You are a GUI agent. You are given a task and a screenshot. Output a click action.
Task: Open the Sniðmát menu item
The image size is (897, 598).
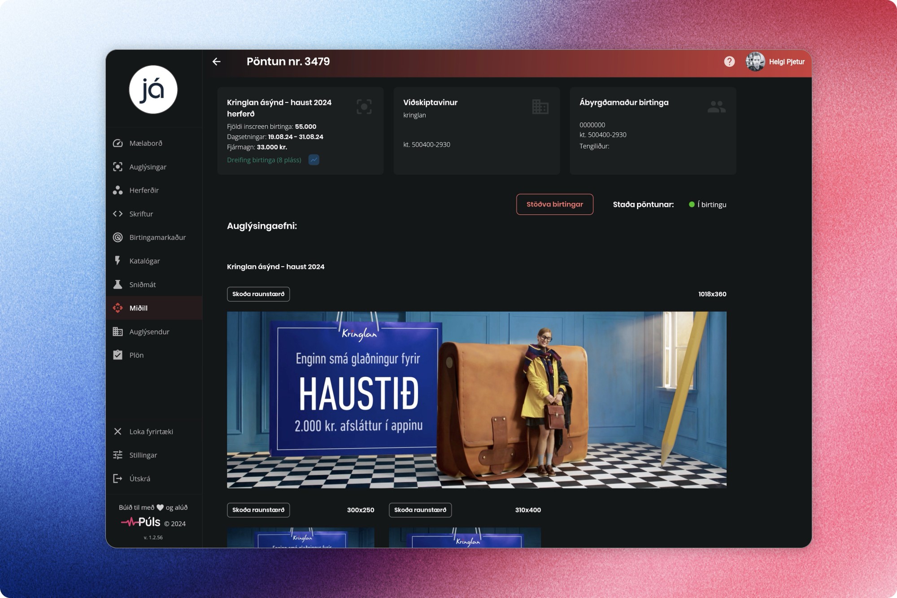tap(143, 284)
